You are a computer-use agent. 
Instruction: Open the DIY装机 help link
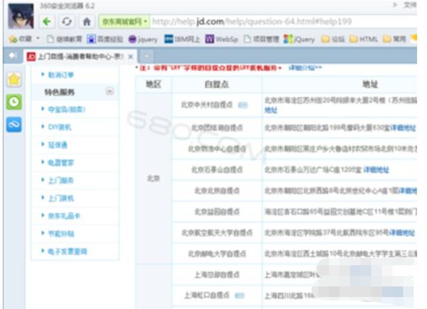(x=60, y=127)
